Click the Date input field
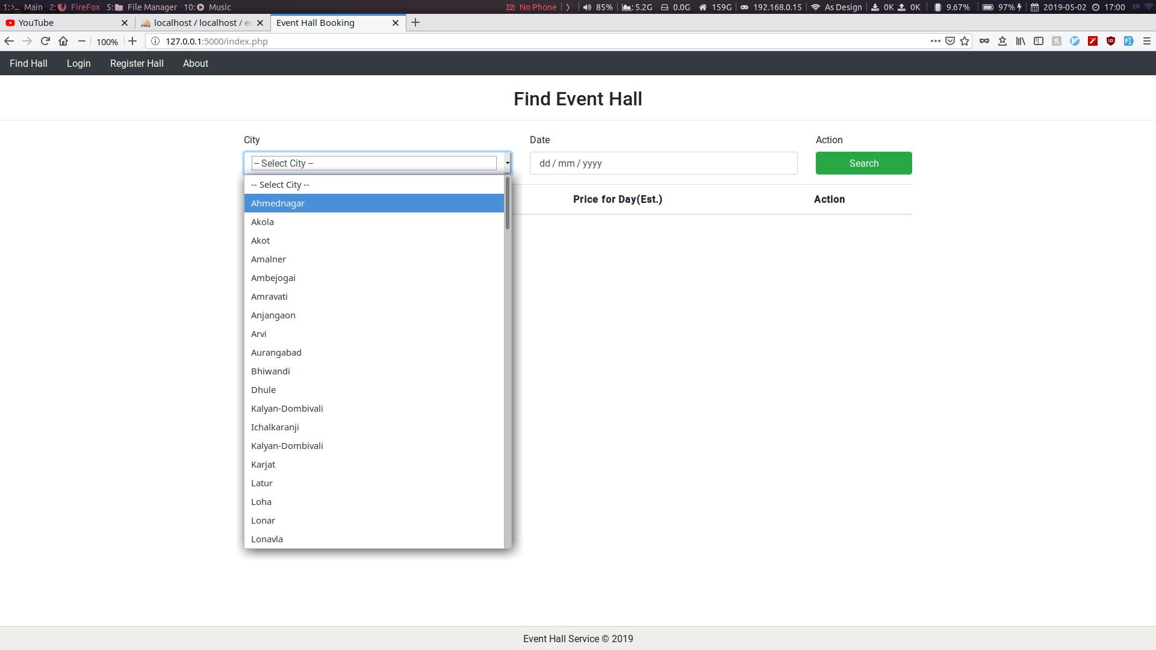 click(663, 163)
